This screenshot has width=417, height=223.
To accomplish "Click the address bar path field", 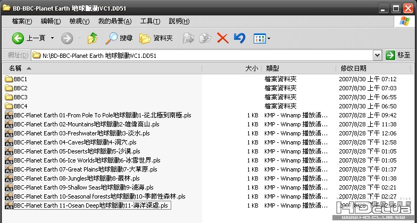I will click(202, 55).
